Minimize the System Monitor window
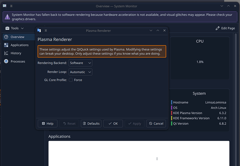 coord(222,6)
